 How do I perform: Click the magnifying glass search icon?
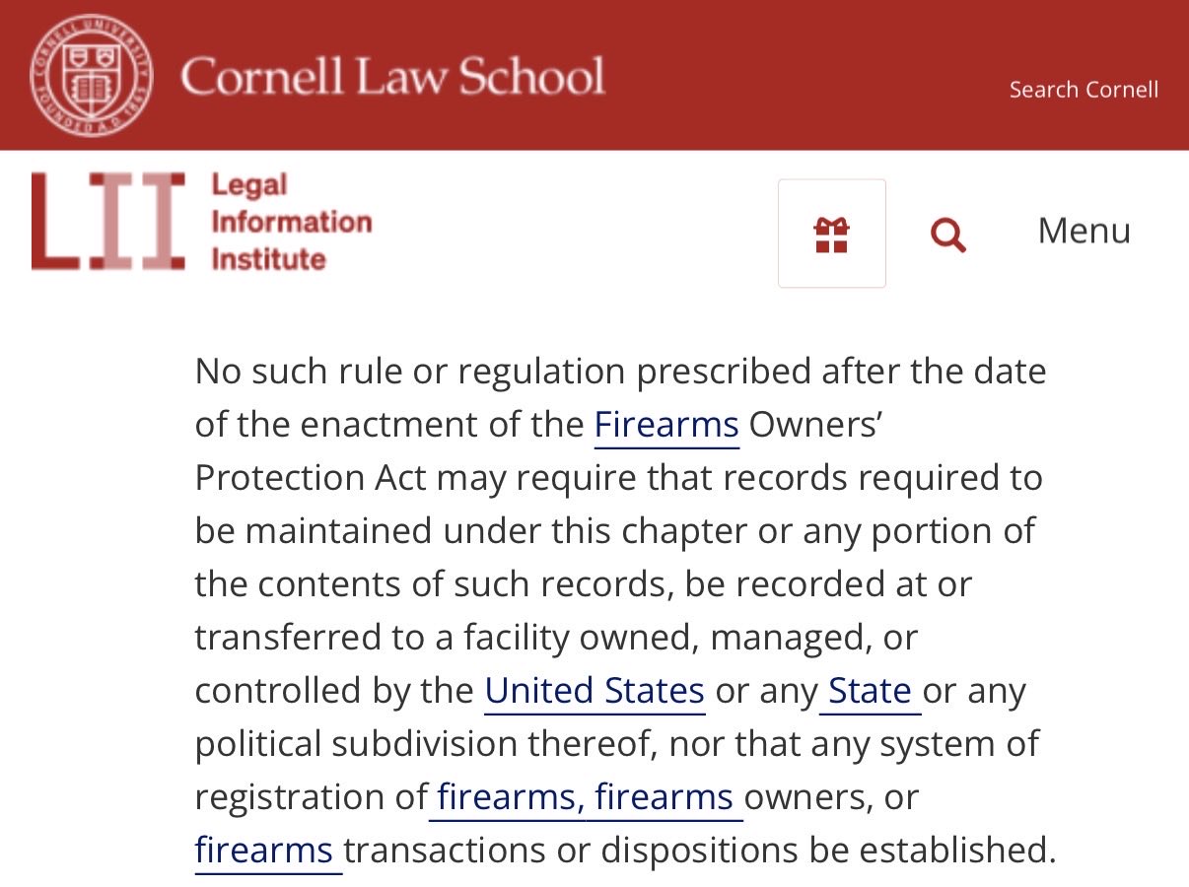tap(947, 235)
